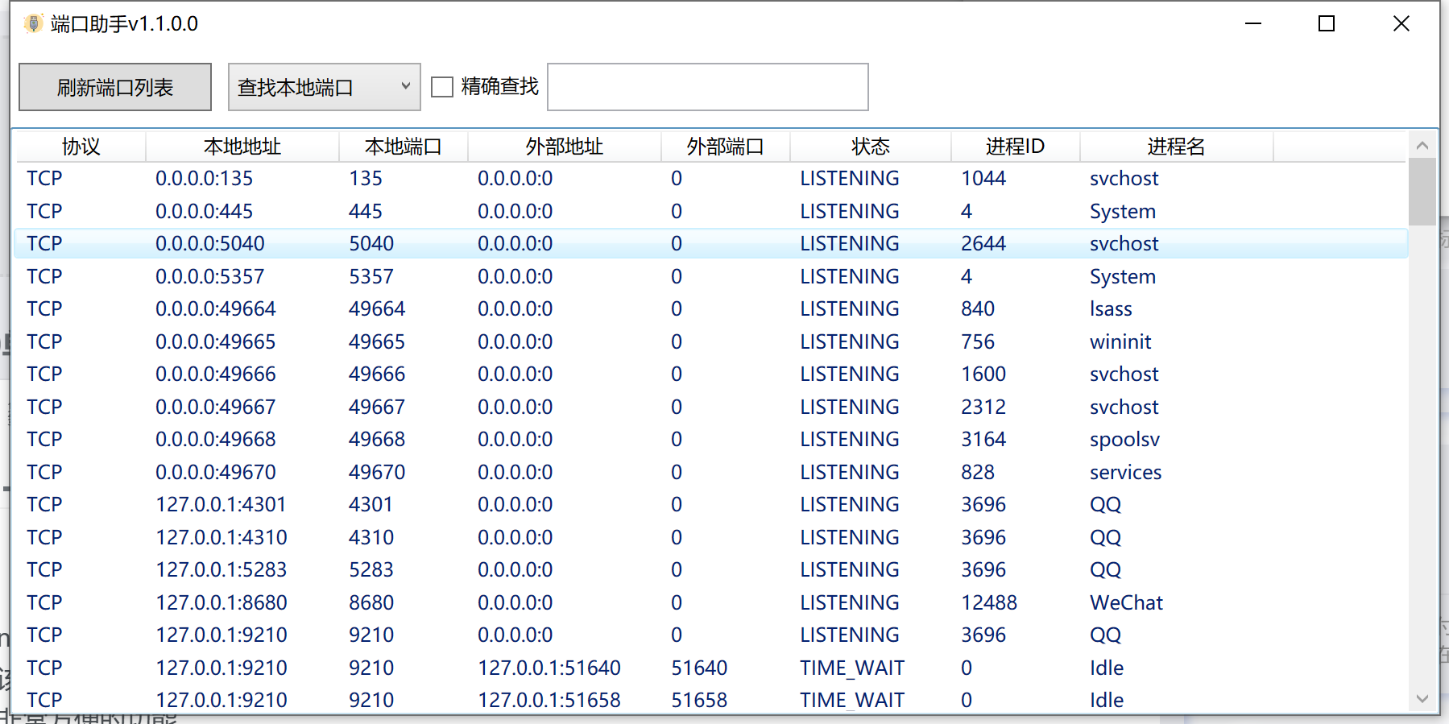Open the 查找本地端口 dropdown
Image resolution: width=1449 pixels, height=724 pixels.
(x=324, y=87)
